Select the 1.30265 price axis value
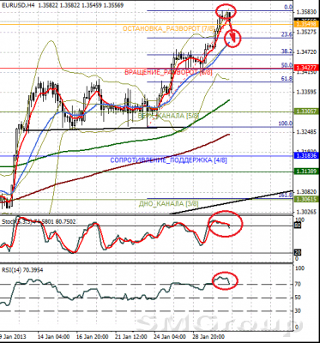Viewport: 320px width, 343px height. (306, 212)
